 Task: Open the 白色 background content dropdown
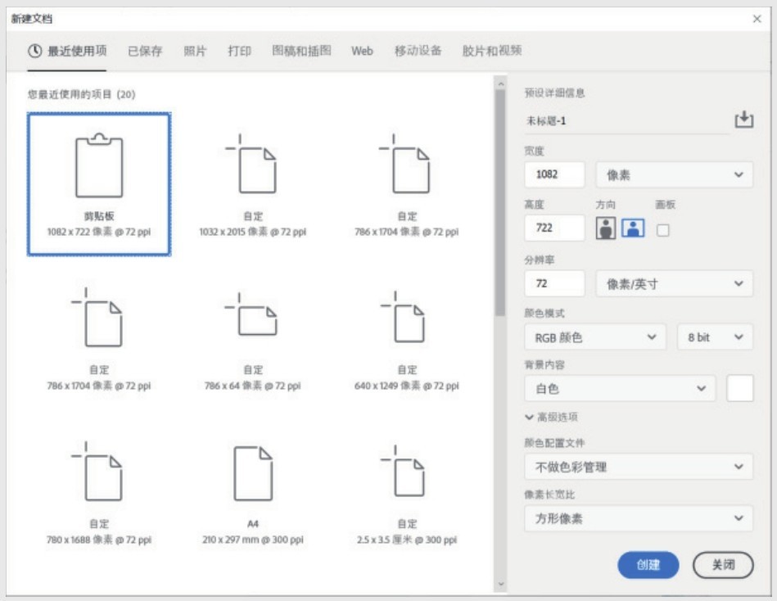pos(620,388)
